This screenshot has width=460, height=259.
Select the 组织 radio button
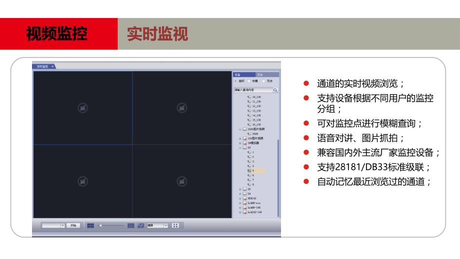pos(235,81)
